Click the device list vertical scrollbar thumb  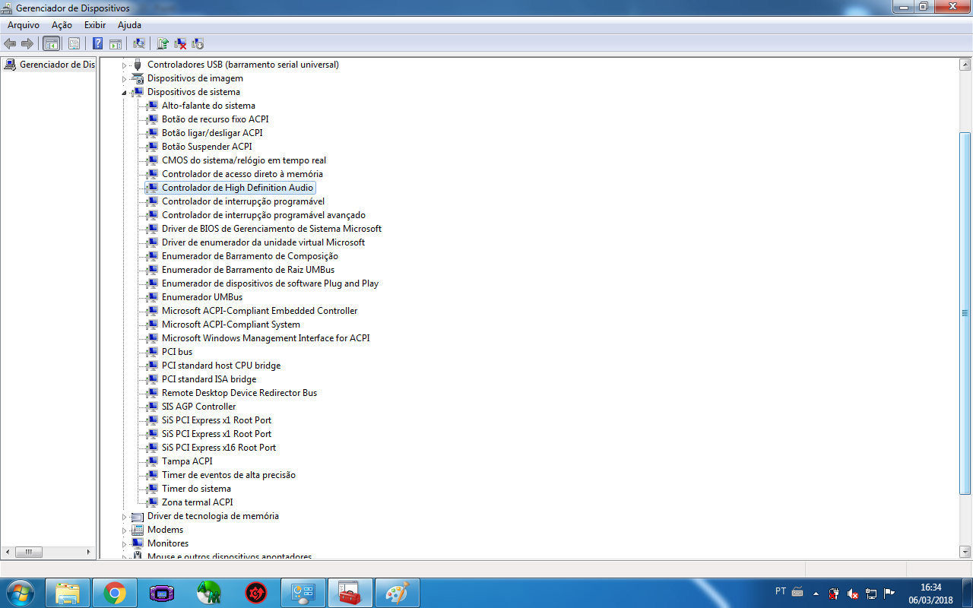click(x=965, y=312)
